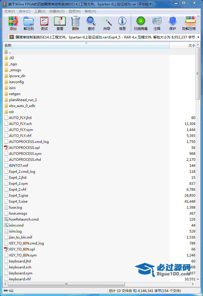Screen dimensions: 203x296
Task: Launch the Wizard (向导) wand icon
Action: [107, 23]
